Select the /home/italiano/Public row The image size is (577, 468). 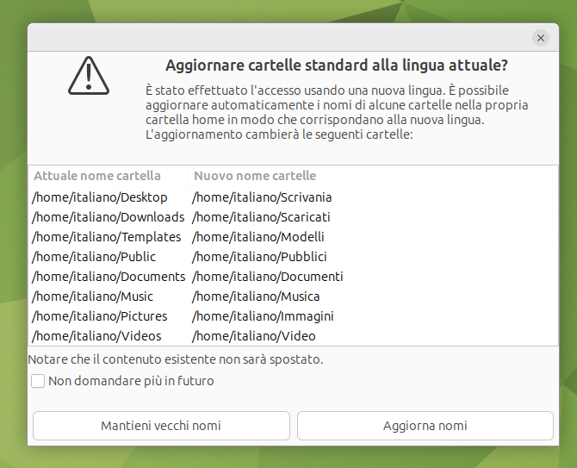294,257
